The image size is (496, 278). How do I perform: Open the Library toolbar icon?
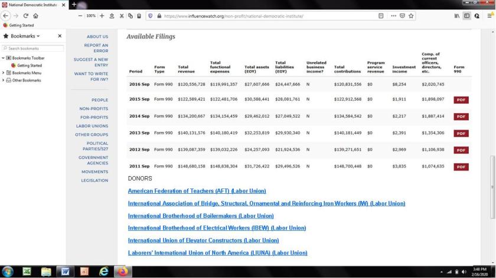pos(457,16)
